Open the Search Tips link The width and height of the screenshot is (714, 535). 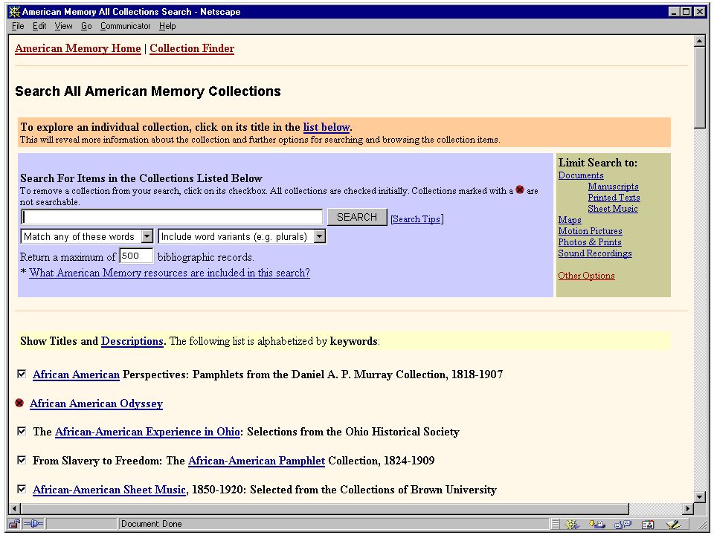pyautogui.click(x=416, y=218)
